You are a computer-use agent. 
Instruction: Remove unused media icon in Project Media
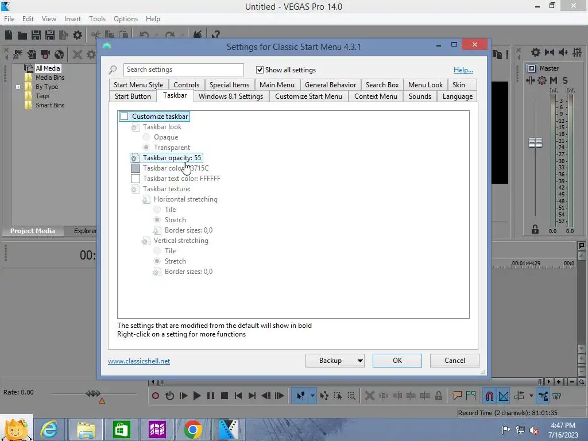coord(78,55)
